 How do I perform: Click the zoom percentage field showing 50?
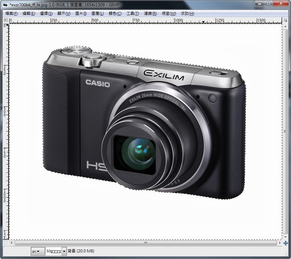click(54, 251)
